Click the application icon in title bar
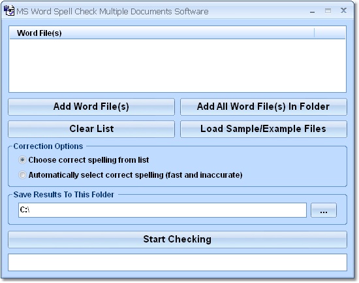This screenshot has height=283, width=359. tap(9, 10)
